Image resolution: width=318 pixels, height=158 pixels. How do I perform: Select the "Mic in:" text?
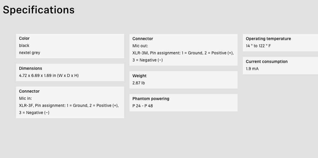point(25,98)
